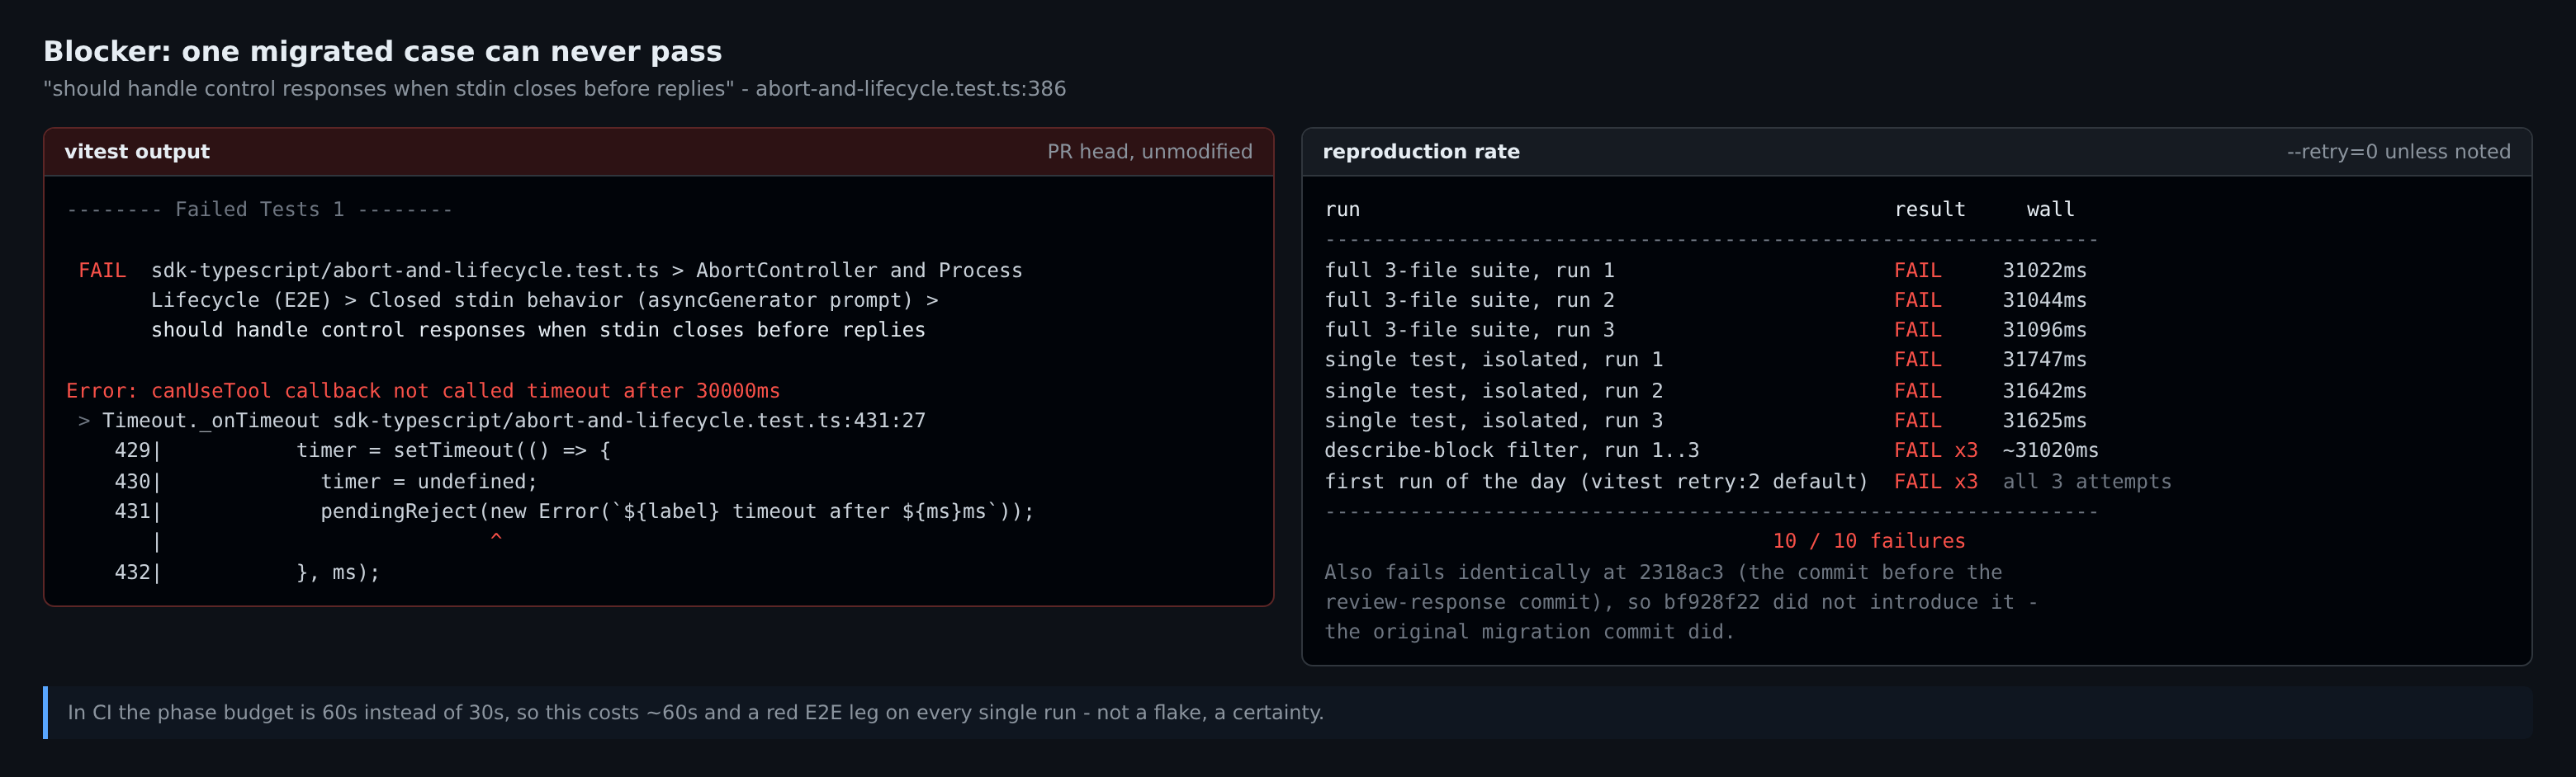Image resolution: width=2576 pixels, height=777 pixels.
Task: Click the '~31020ms' wall time
Action: (2050, 450)
